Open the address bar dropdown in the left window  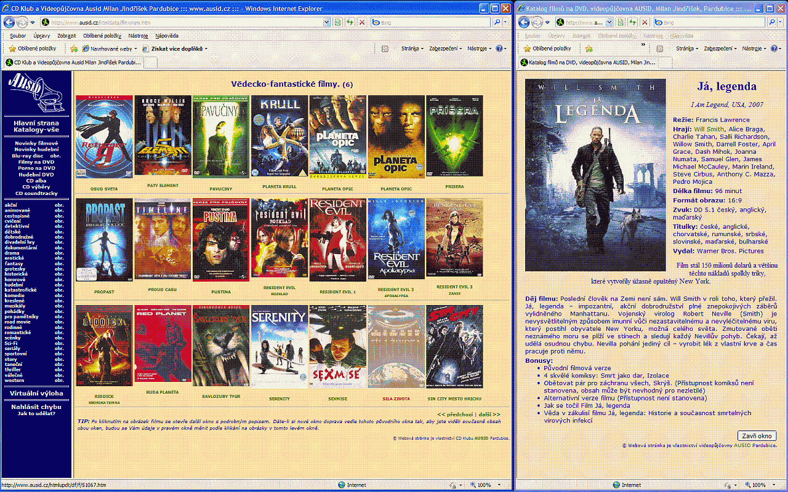click(x=327, y=22)
